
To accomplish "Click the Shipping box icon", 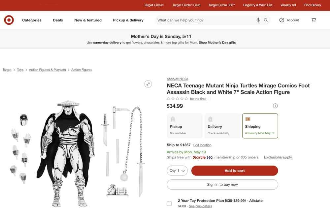I will point(247,119).
